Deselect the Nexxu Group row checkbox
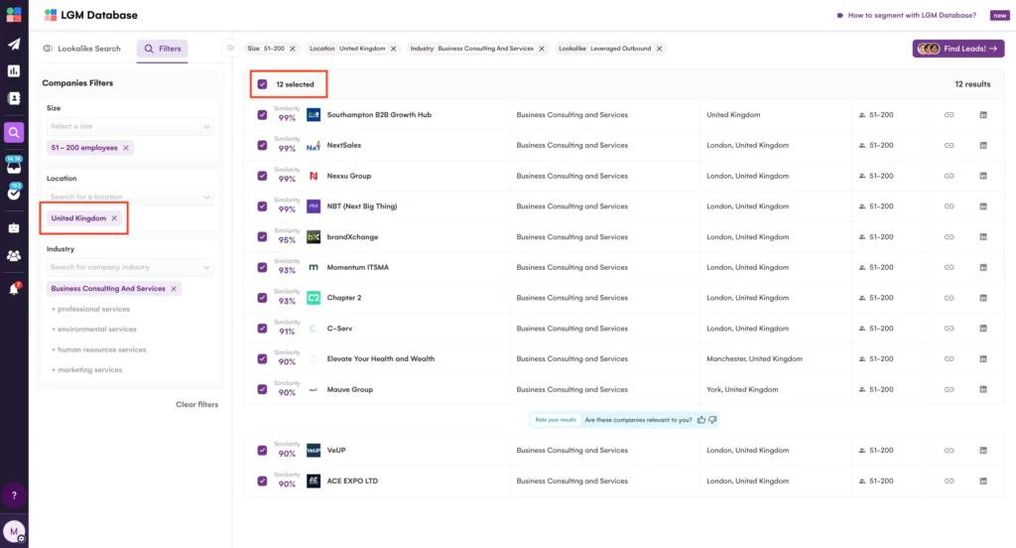 (x=262, y=176)
